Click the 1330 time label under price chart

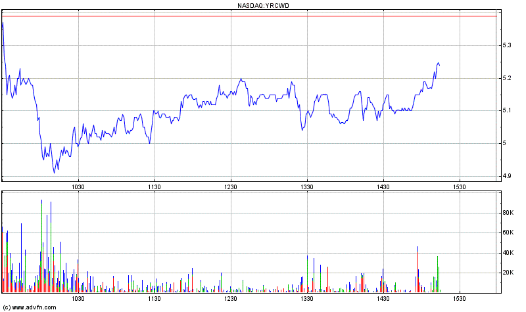(x=307, y=187)
